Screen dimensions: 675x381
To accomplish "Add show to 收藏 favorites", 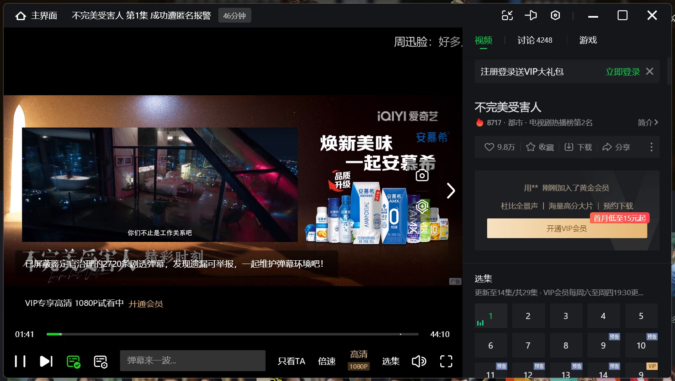I will (x=540, y=147).
